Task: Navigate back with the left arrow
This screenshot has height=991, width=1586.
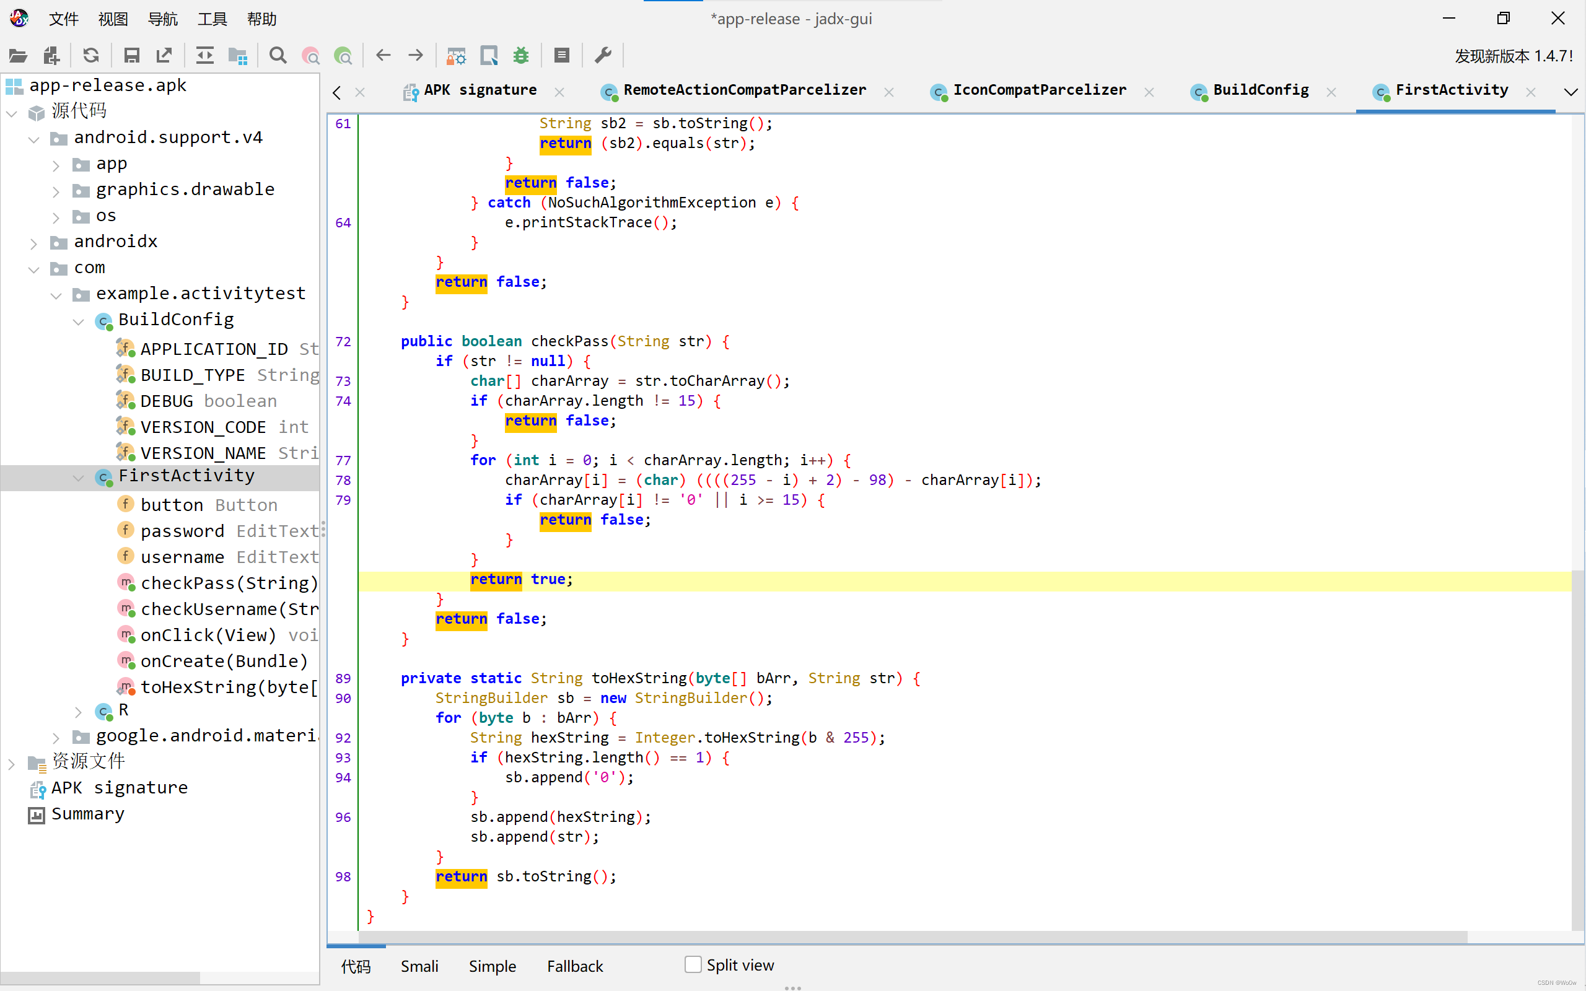Action: coord(383,56)
